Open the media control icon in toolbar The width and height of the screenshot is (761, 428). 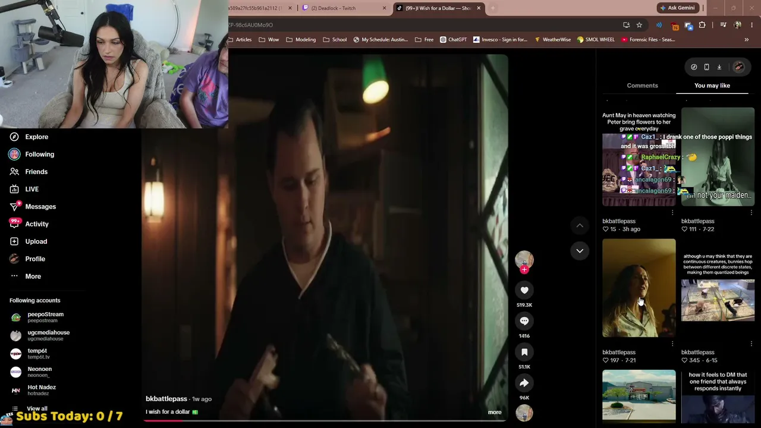tap(723, 25)
